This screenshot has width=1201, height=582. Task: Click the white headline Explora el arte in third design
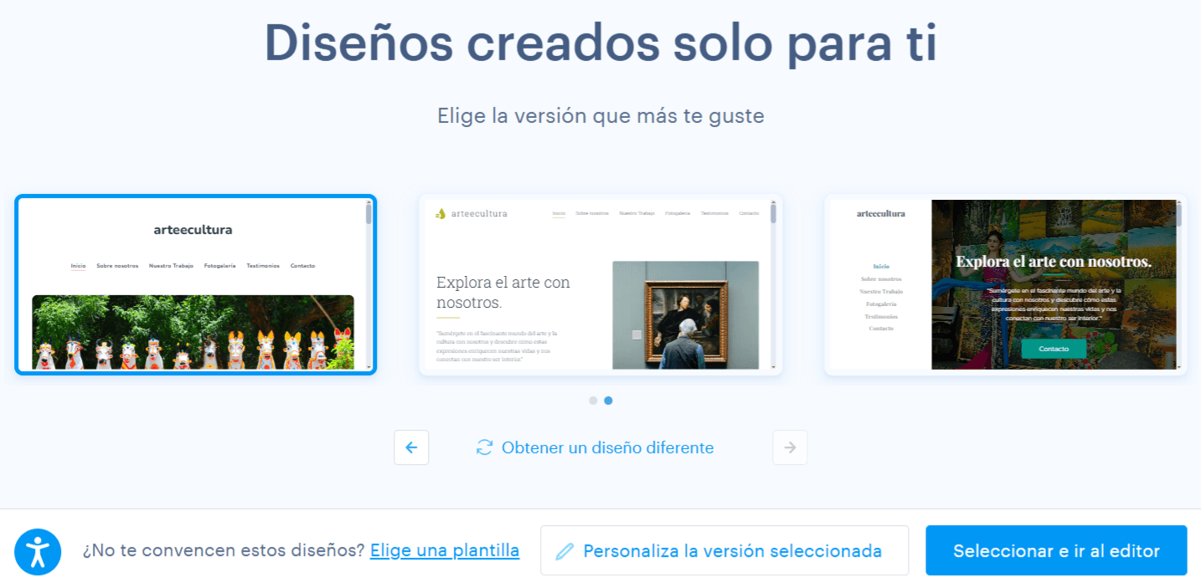click(x=1054, y=262)
